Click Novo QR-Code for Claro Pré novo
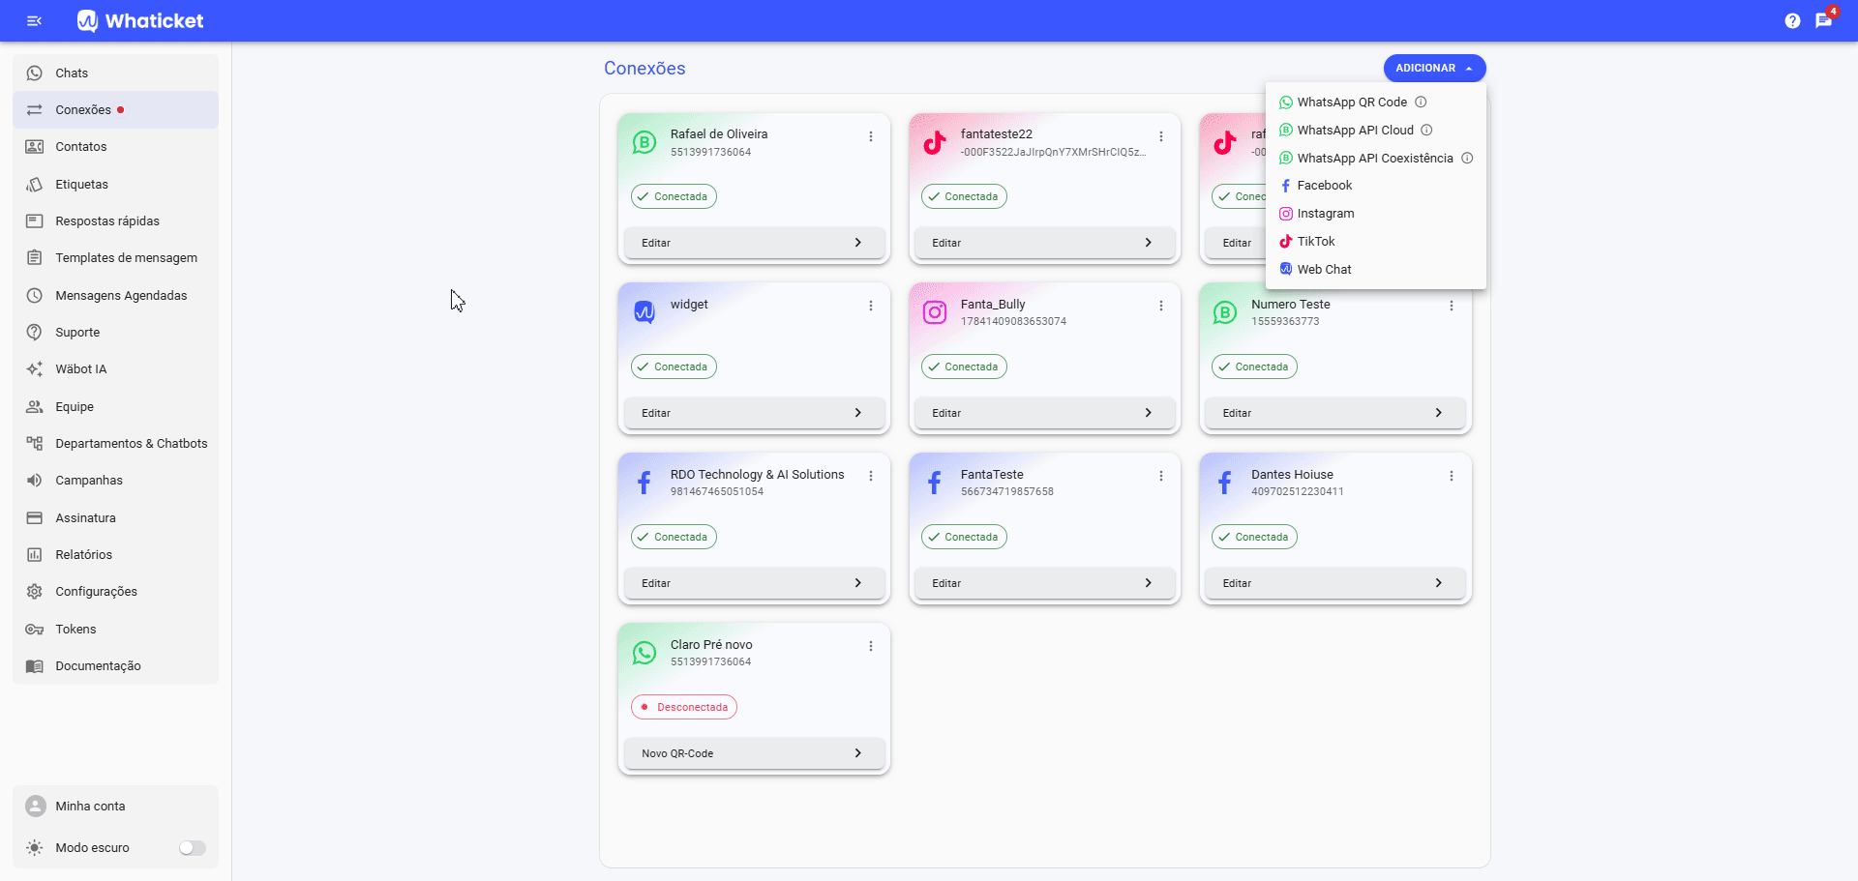The height and width of the screenshot is (881, 1858). (755, 753)
